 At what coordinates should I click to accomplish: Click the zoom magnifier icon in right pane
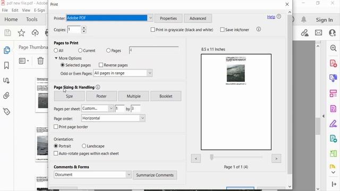[x=333, y=48]
